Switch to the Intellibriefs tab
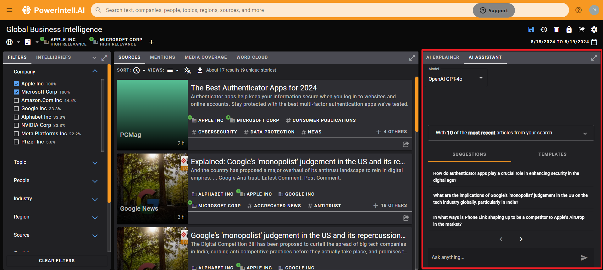 click(53, 57)
